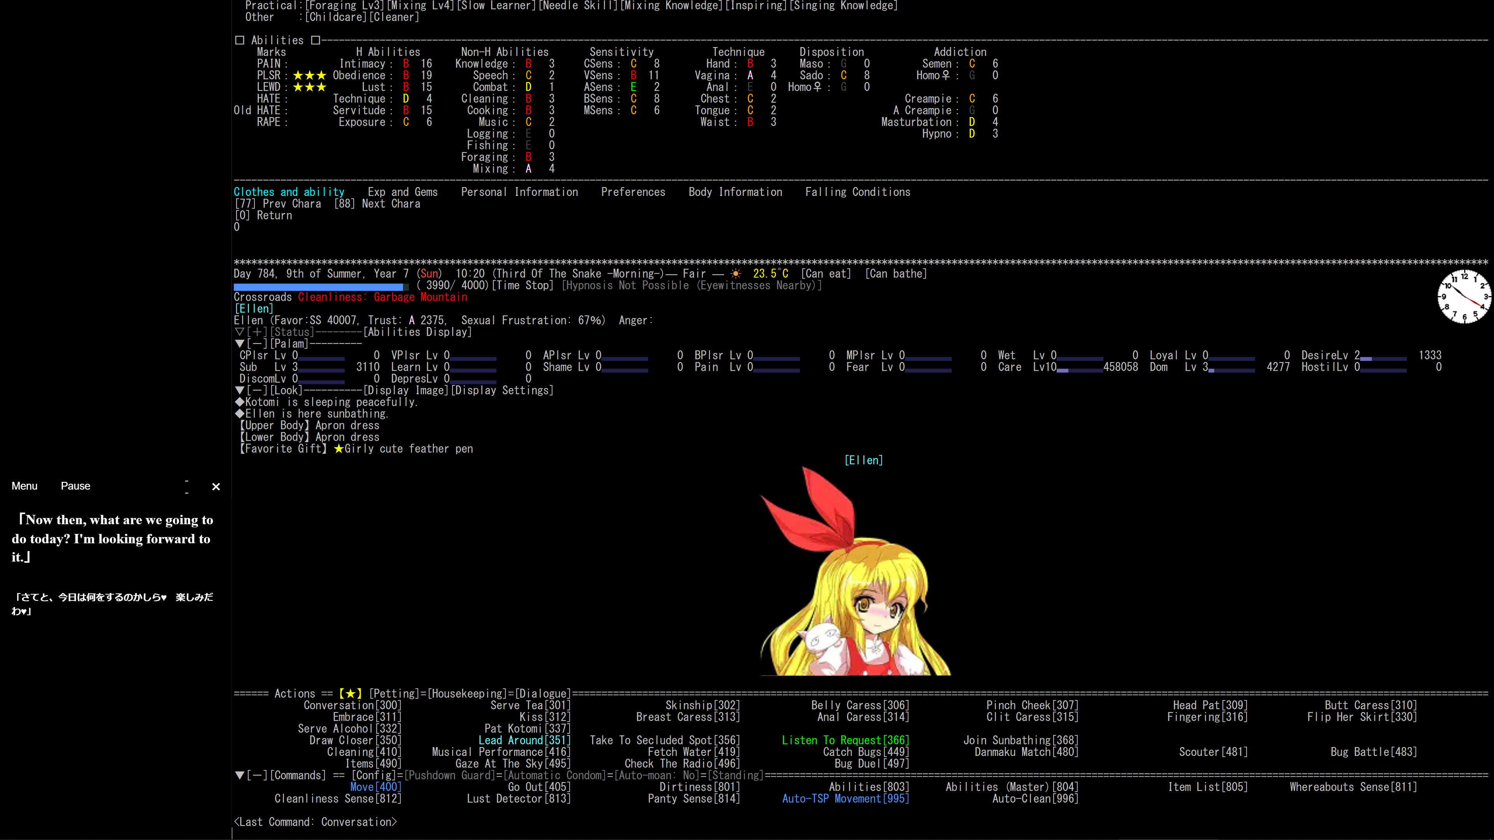Open Display Settings option
1494x840 pixels.
click(502, 390)
